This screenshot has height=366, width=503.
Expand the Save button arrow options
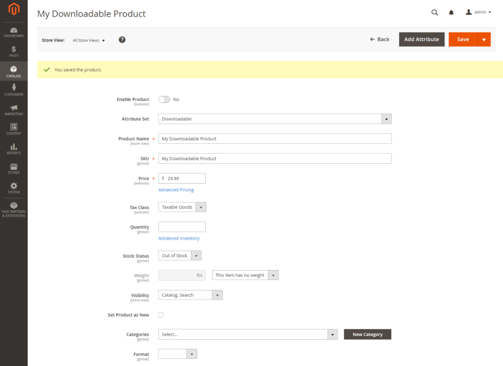(484, 39)
